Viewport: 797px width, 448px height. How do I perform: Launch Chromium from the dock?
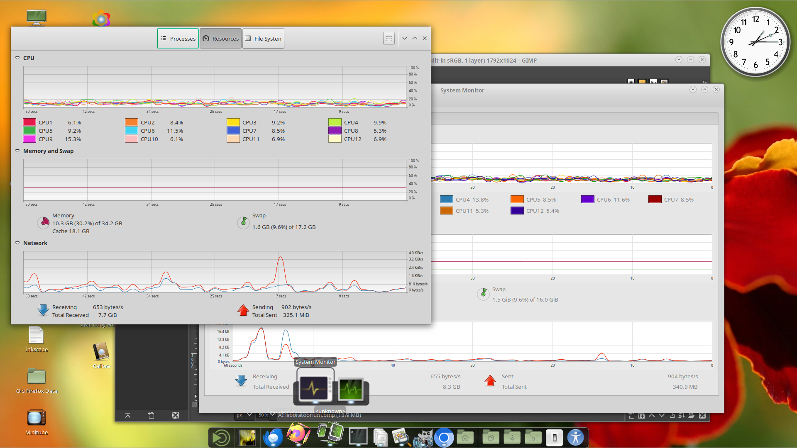coord(444,438)
